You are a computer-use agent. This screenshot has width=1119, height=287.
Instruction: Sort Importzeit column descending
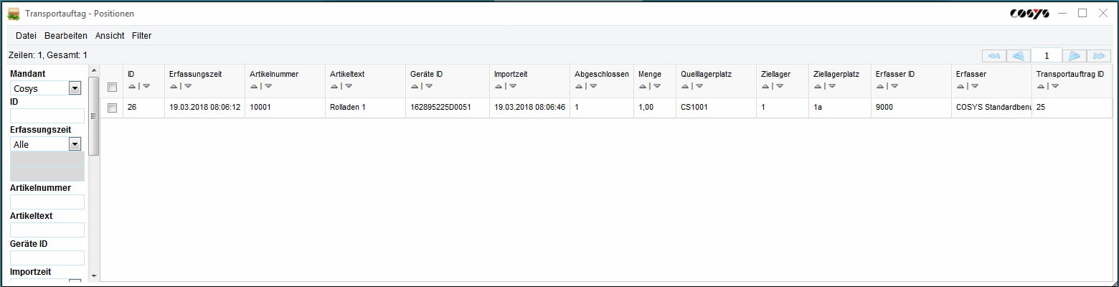click(513, 86)
